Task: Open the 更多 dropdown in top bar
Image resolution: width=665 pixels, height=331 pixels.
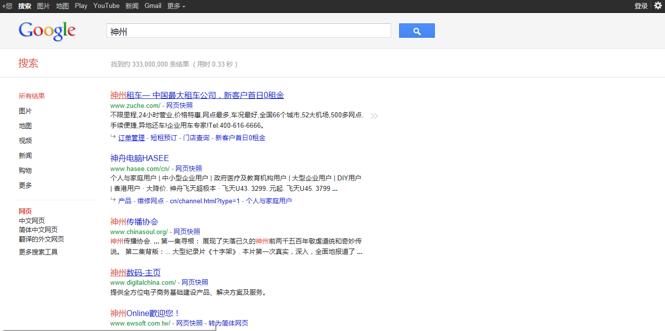Action: [x=176, y=6]
